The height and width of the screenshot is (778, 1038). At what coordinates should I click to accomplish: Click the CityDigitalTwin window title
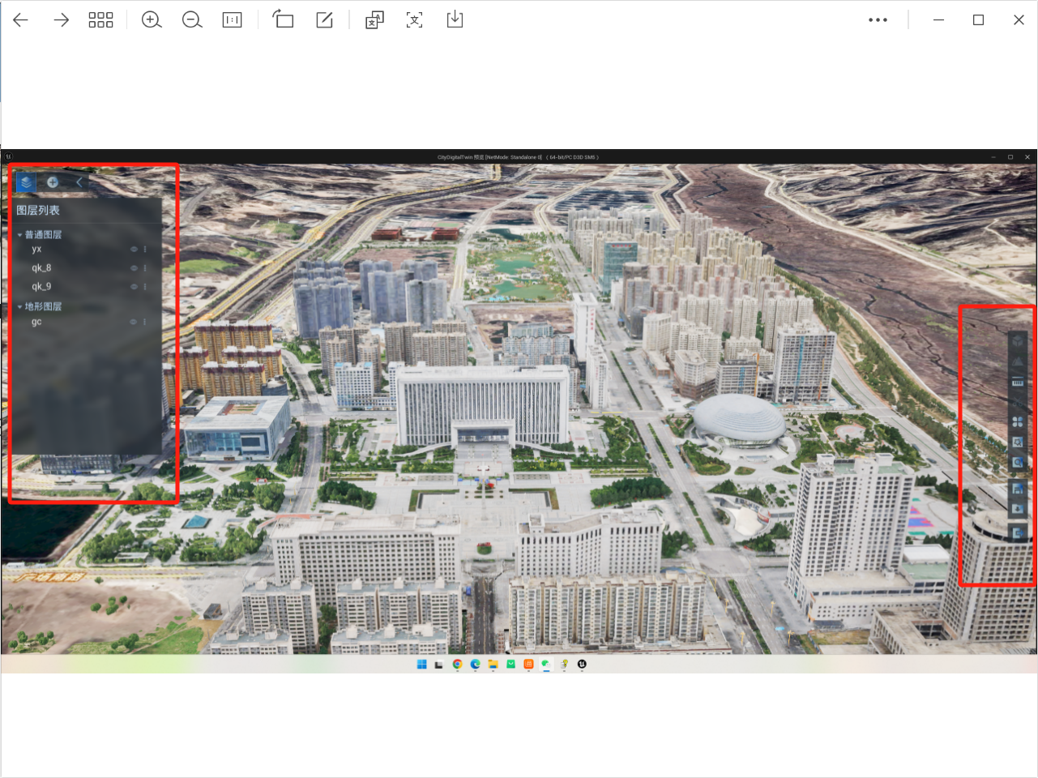pyautogui.click(x=518, y=157)
